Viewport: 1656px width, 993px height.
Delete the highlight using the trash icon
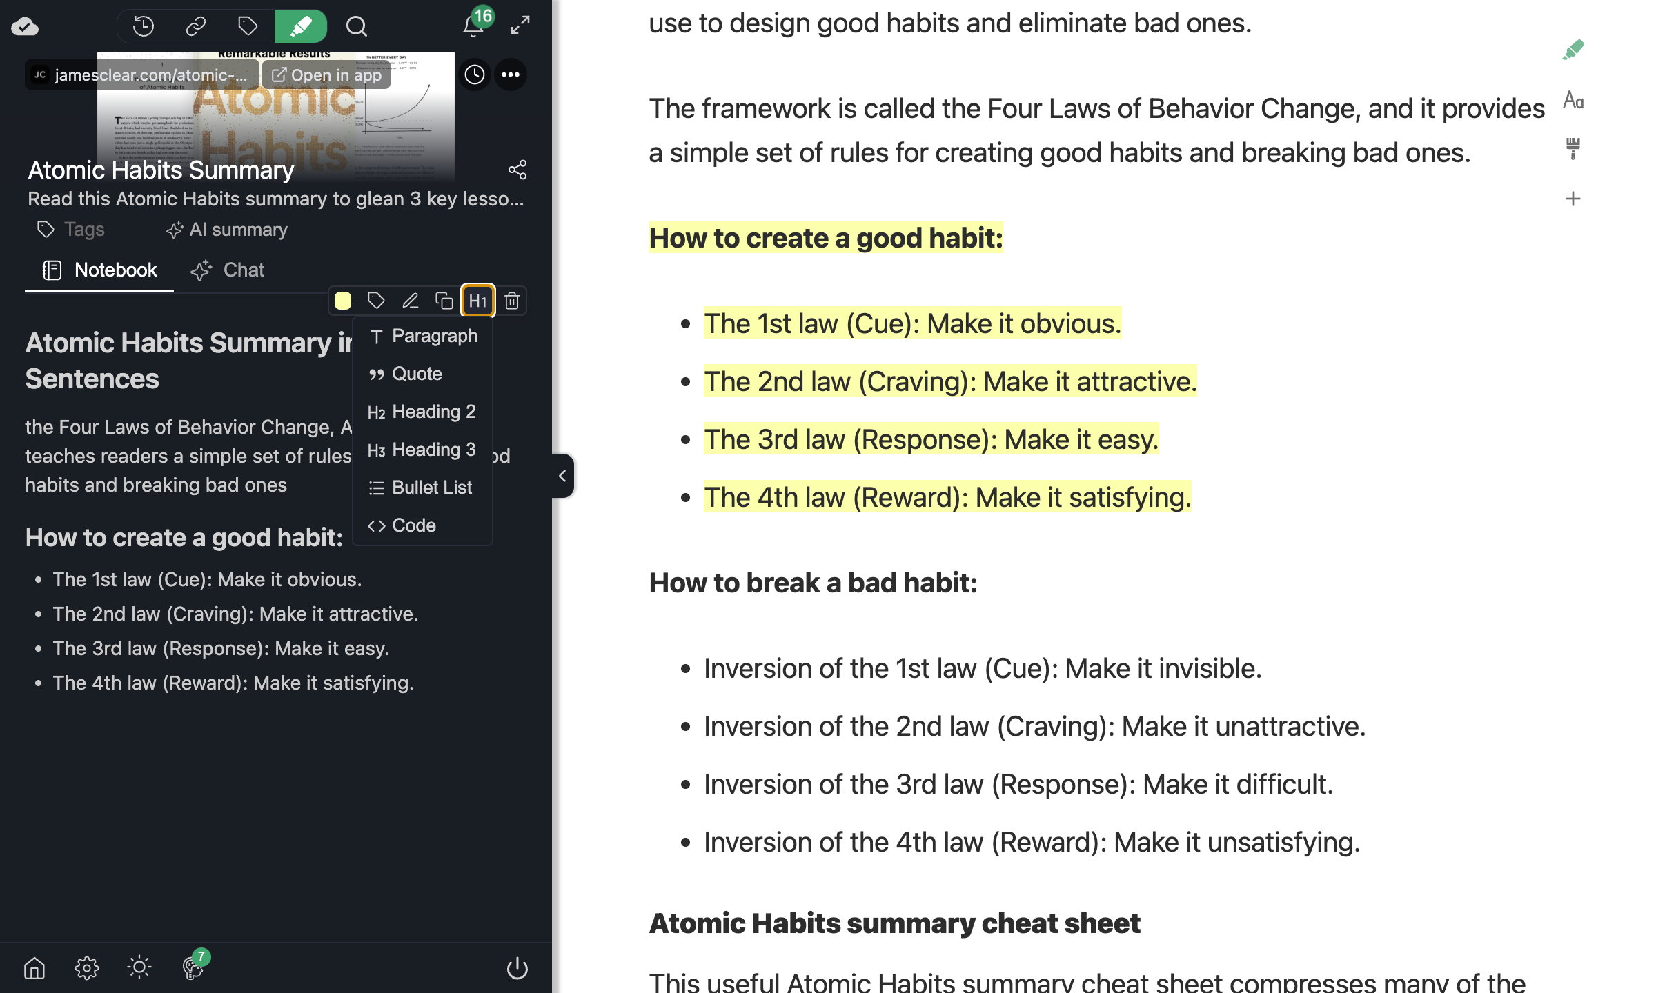tap(512, 301)
